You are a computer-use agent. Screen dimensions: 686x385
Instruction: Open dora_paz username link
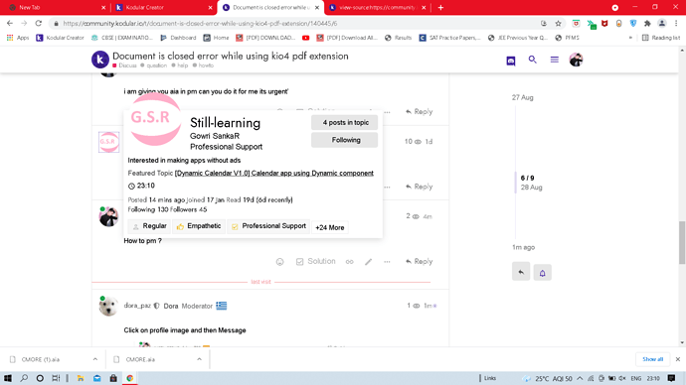137,306
